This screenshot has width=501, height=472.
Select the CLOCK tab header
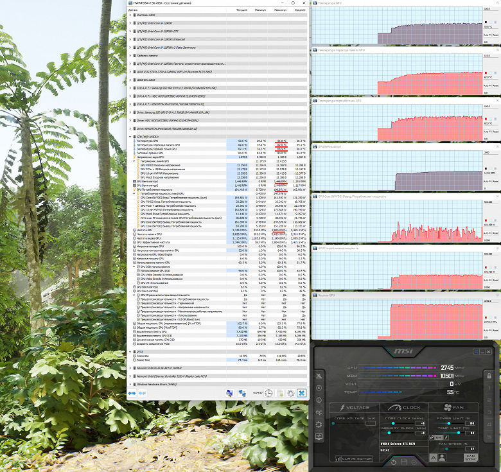tap(404, 408)
